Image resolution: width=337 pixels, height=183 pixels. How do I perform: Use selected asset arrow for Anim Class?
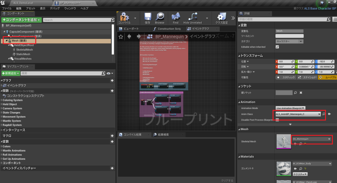pos(329,114)
